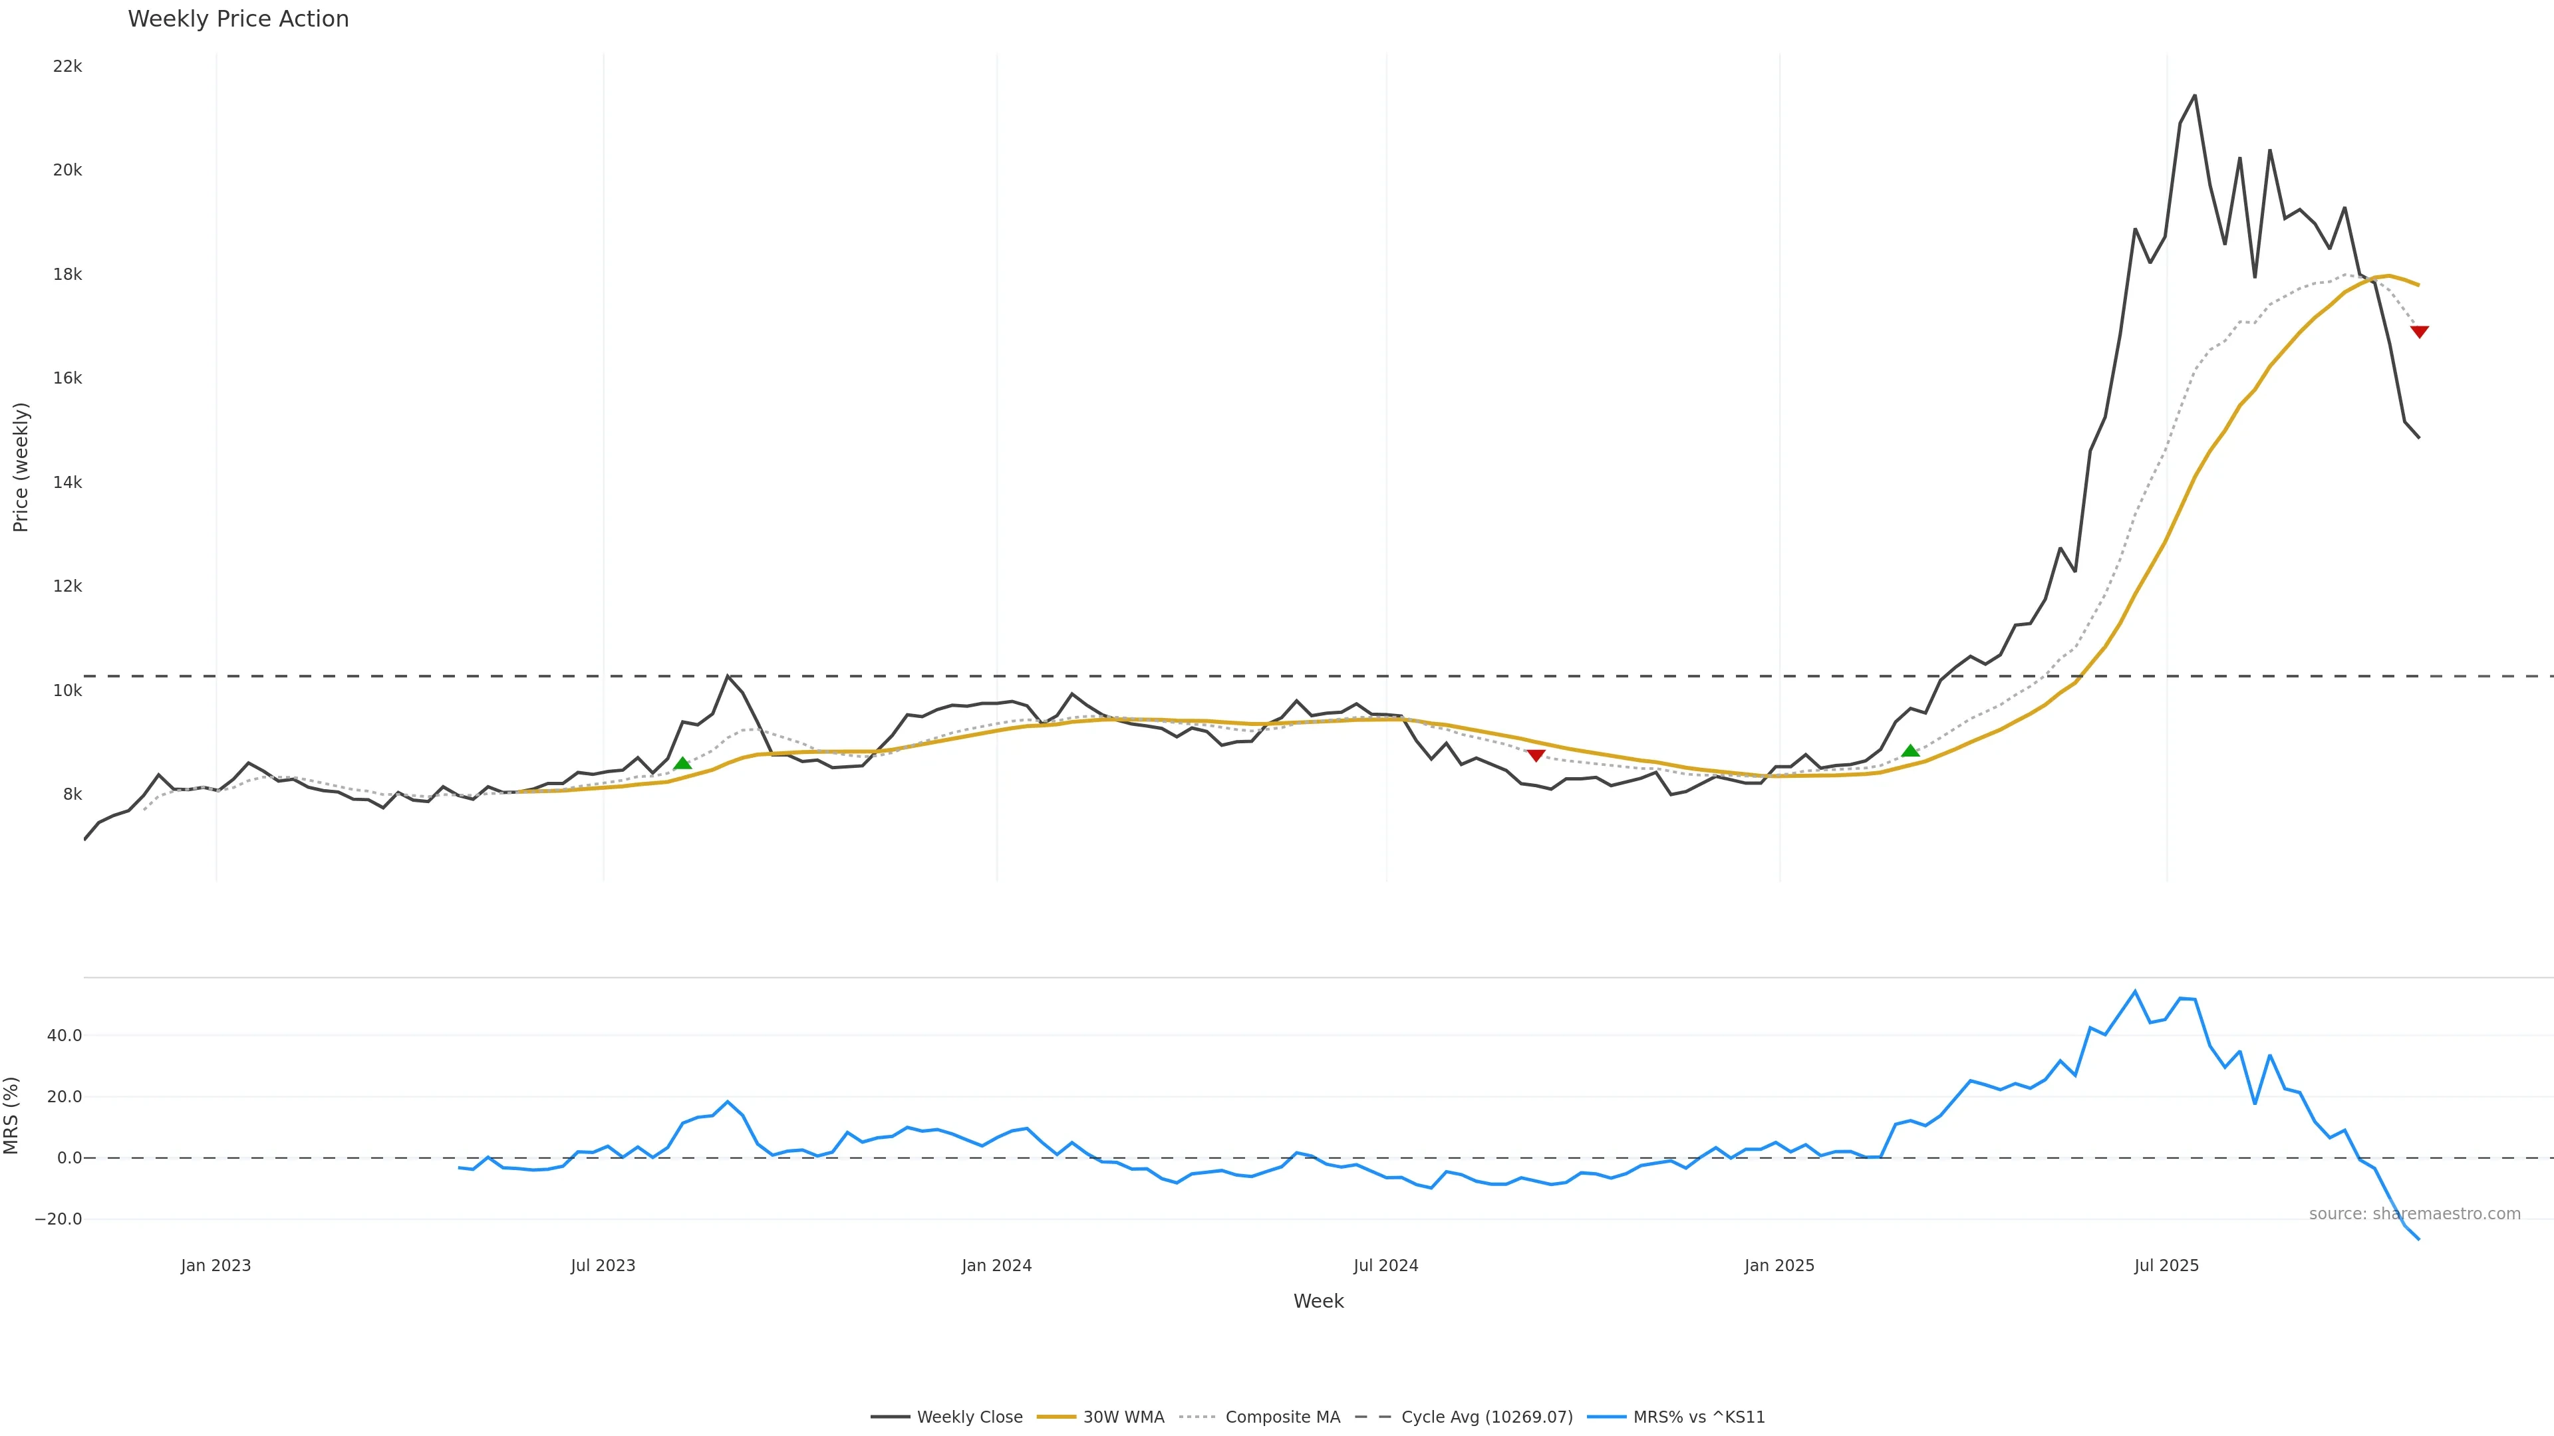The height and width of the screenshot is (1436, 2554).
Task: Click the 40.0 MRS axis tick
Action: [x=65, y=1036]
